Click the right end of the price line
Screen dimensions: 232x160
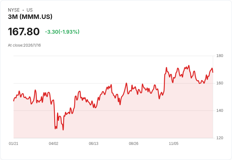[x=213, y=72]
